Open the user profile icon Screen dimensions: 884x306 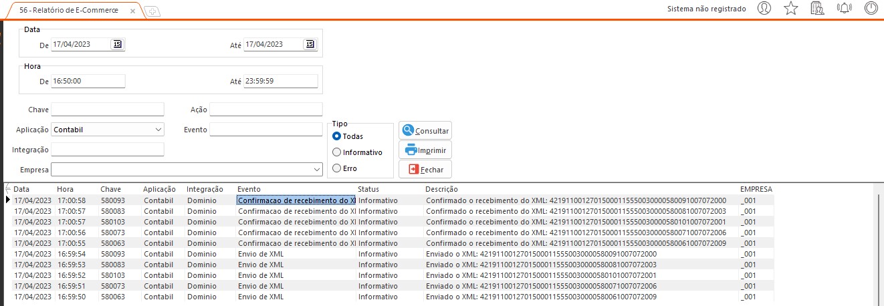pyautogui.click(x=764, y=8)
